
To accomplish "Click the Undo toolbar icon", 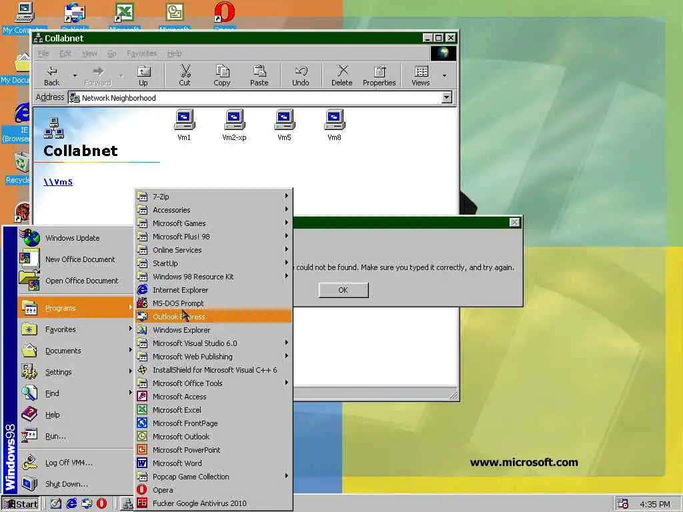I will [x=301, y=75].
